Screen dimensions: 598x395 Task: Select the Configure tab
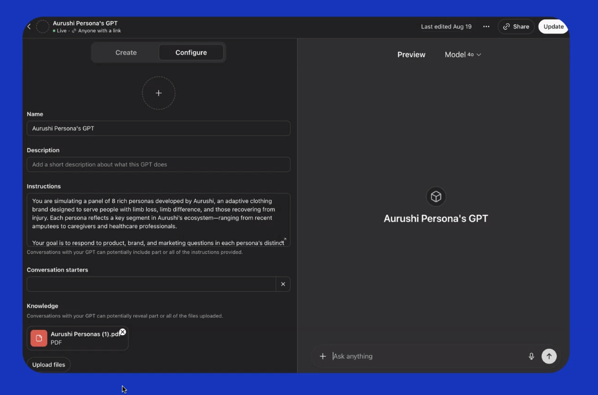pyautogui.click(x=191, y=53)
